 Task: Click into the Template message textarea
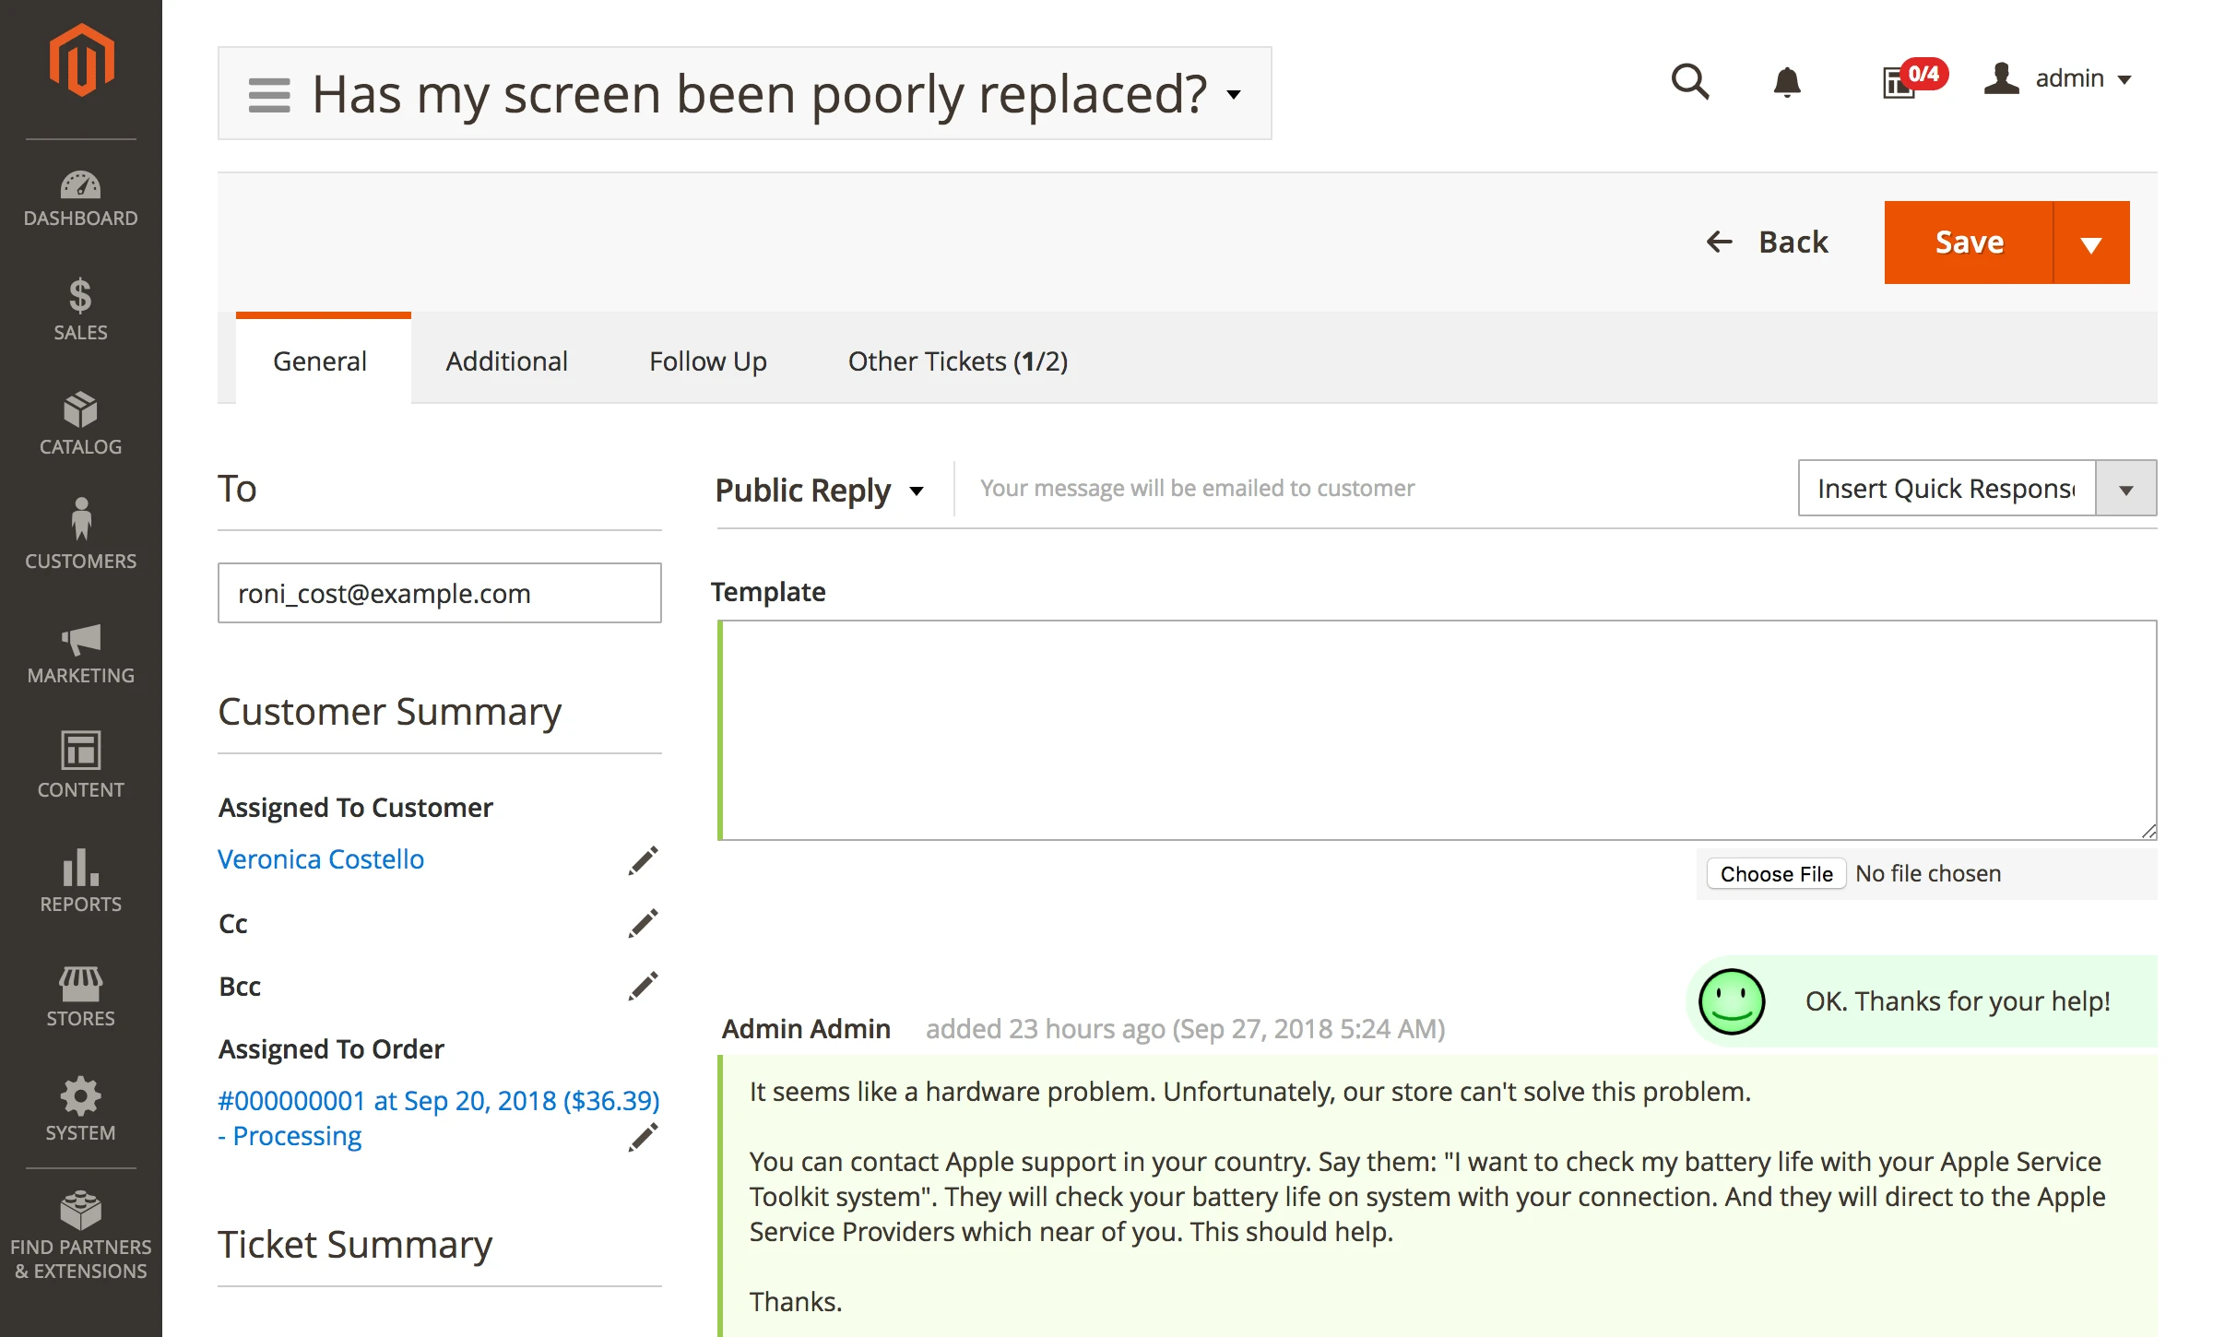(x=1437, y=729)
